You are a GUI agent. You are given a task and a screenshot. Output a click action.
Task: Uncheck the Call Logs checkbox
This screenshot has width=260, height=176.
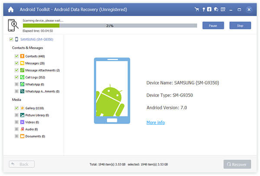click(16, 77)
